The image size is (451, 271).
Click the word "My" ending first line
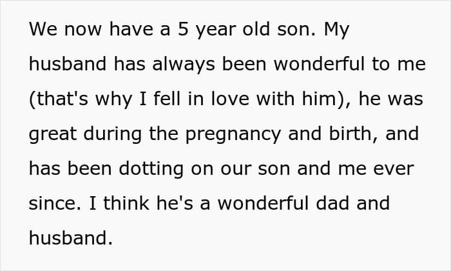point(336,30)
